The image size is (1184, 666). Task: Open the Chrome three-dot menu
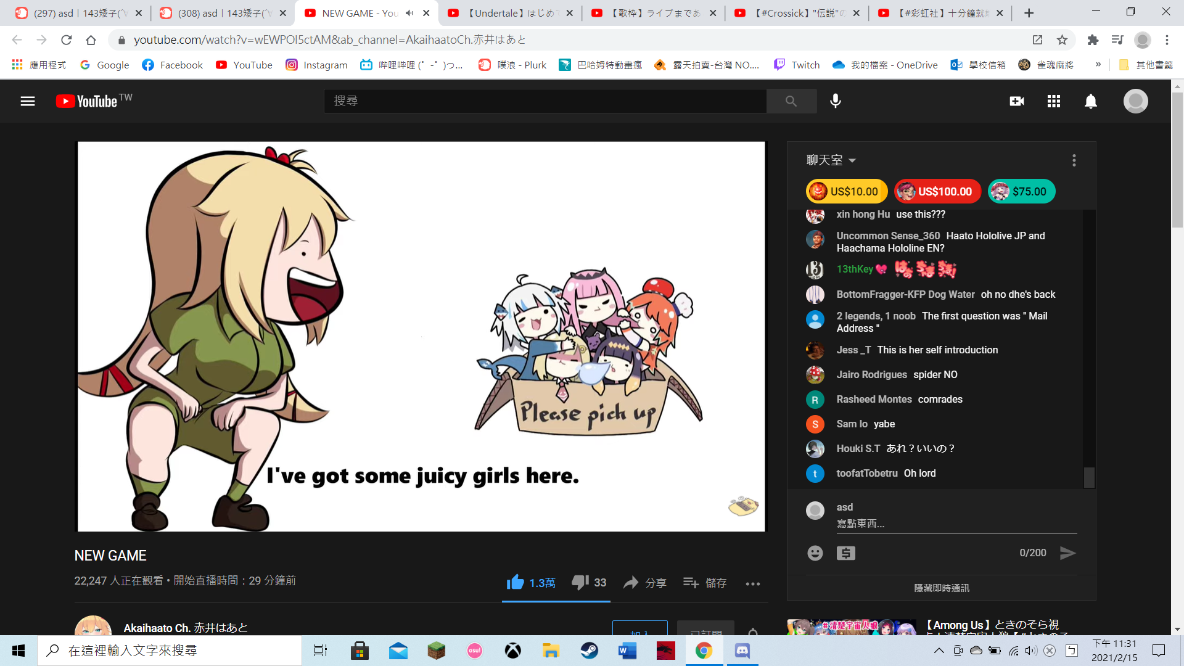coord(1167,40)
